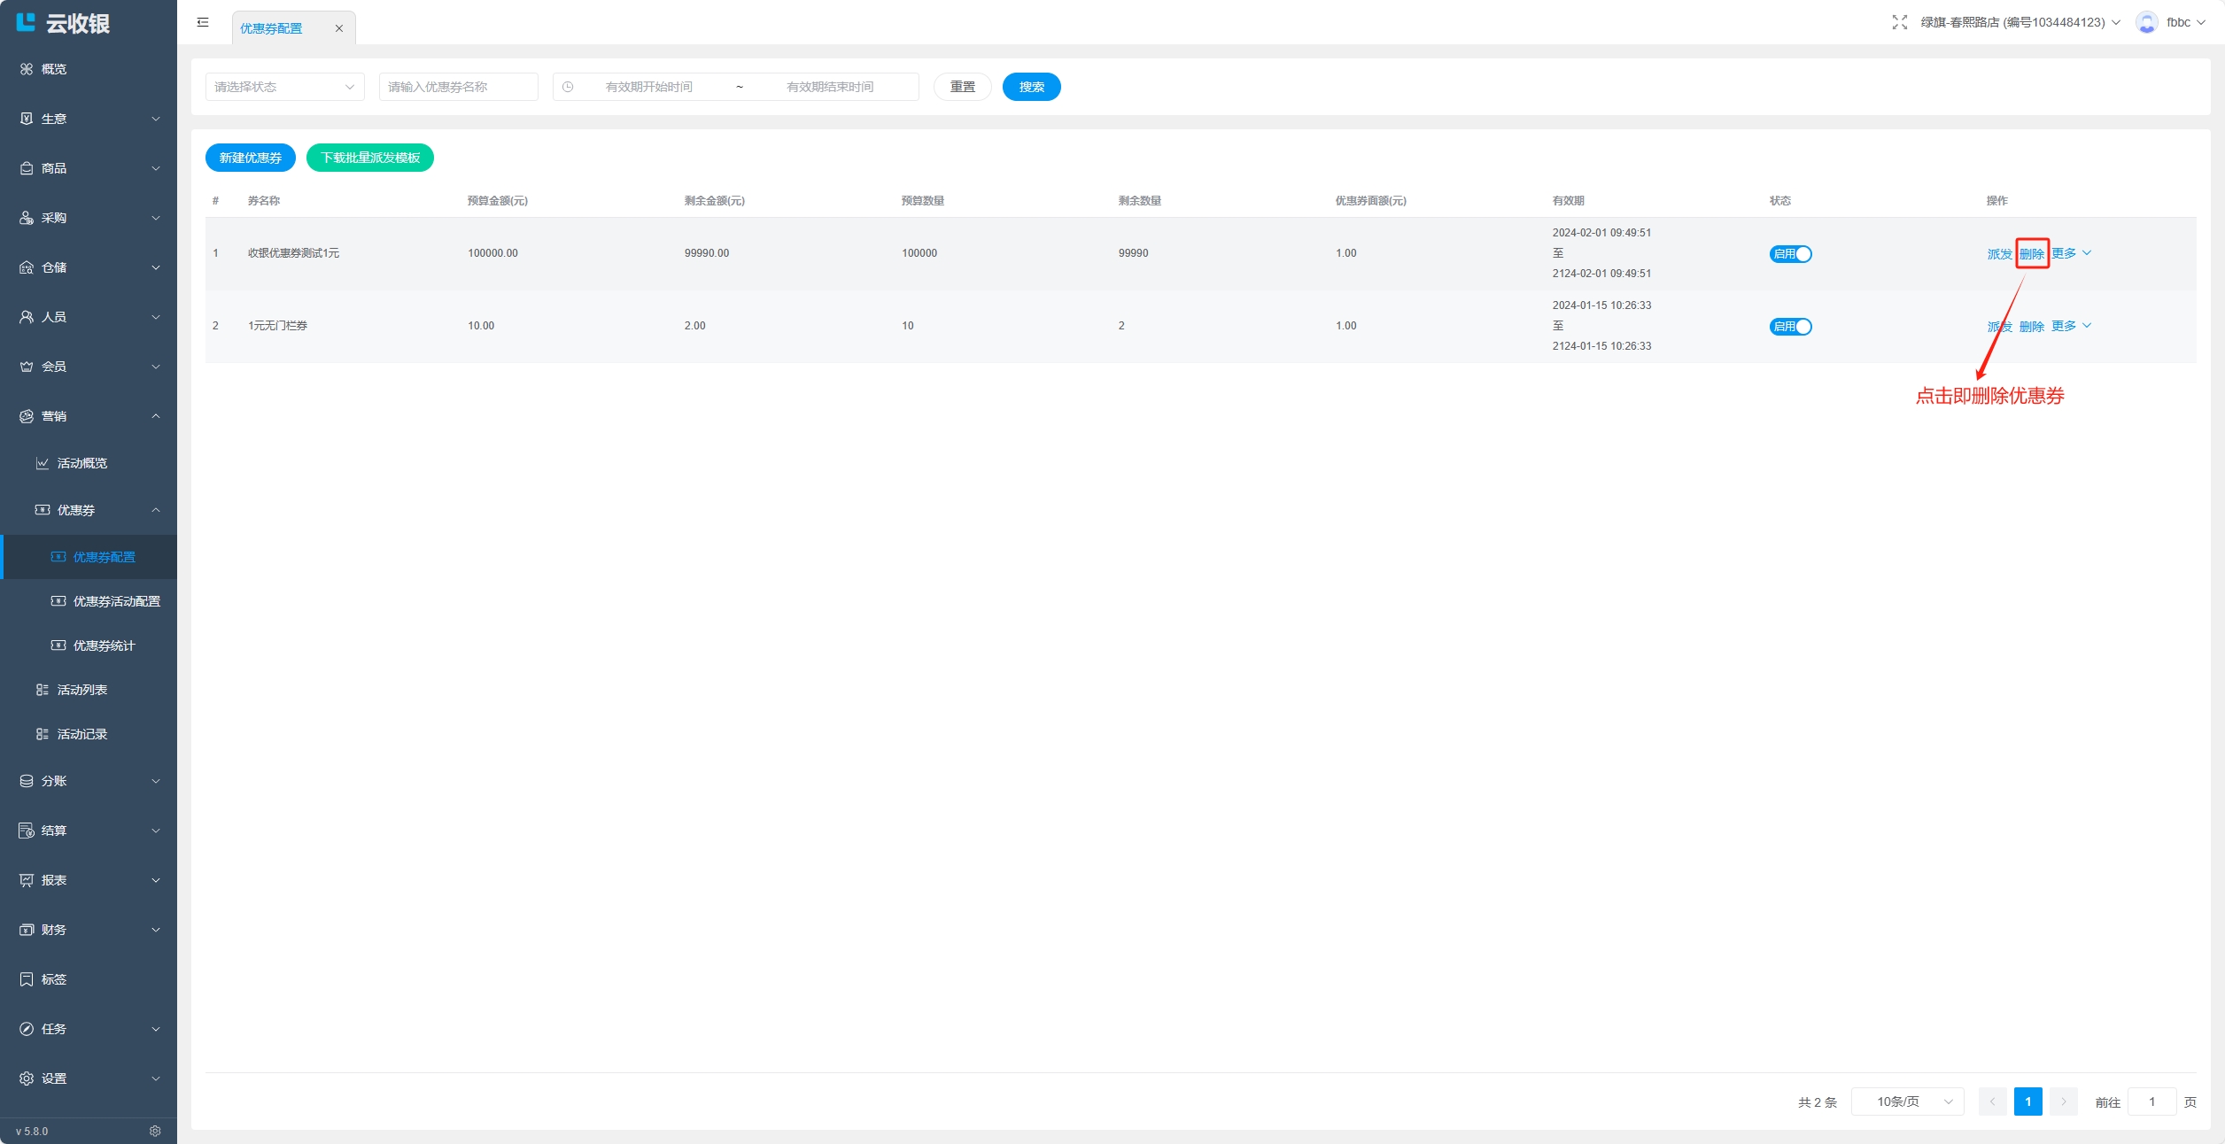Open 标签 tags menu item
The image size is (2225, 1144).
(53, 979)
